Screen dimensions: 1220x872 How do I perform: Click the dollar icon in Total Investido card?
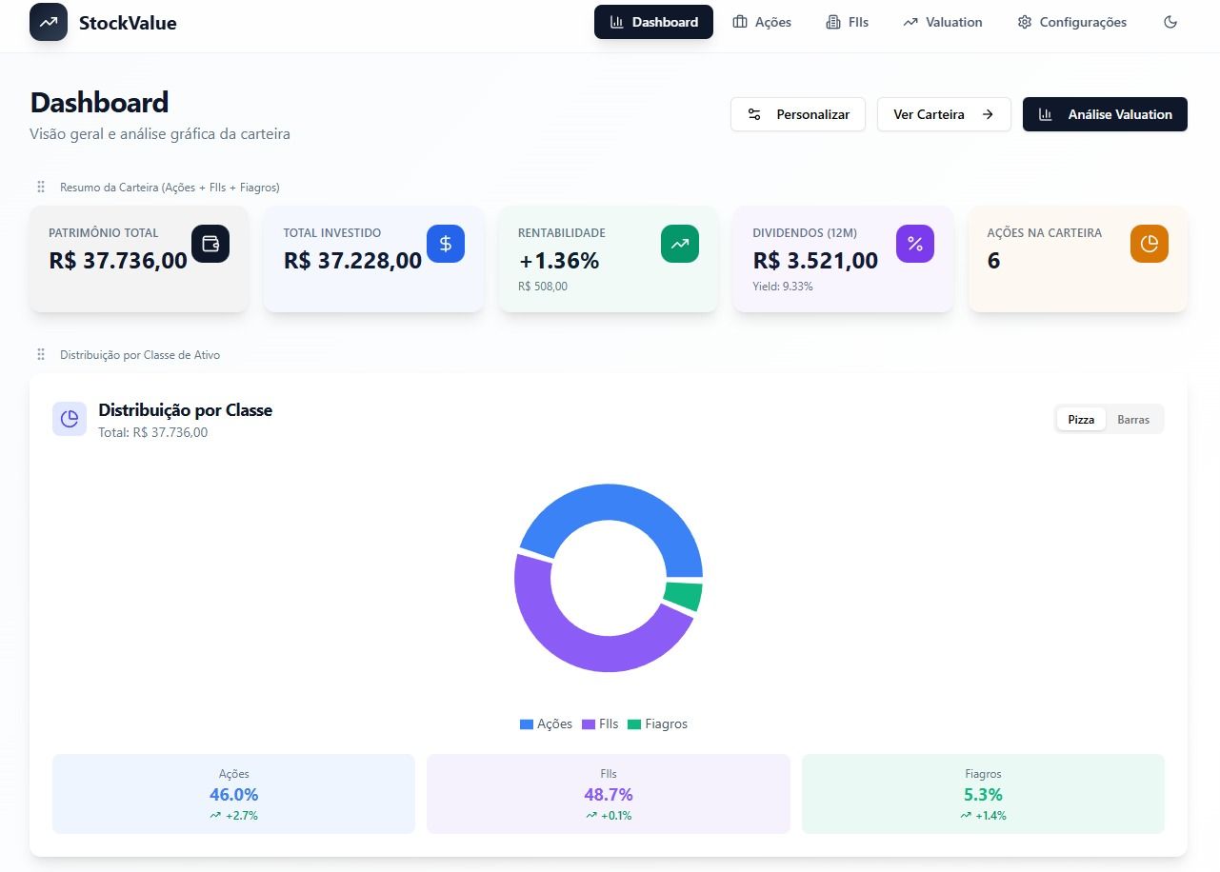coord(446,244)
